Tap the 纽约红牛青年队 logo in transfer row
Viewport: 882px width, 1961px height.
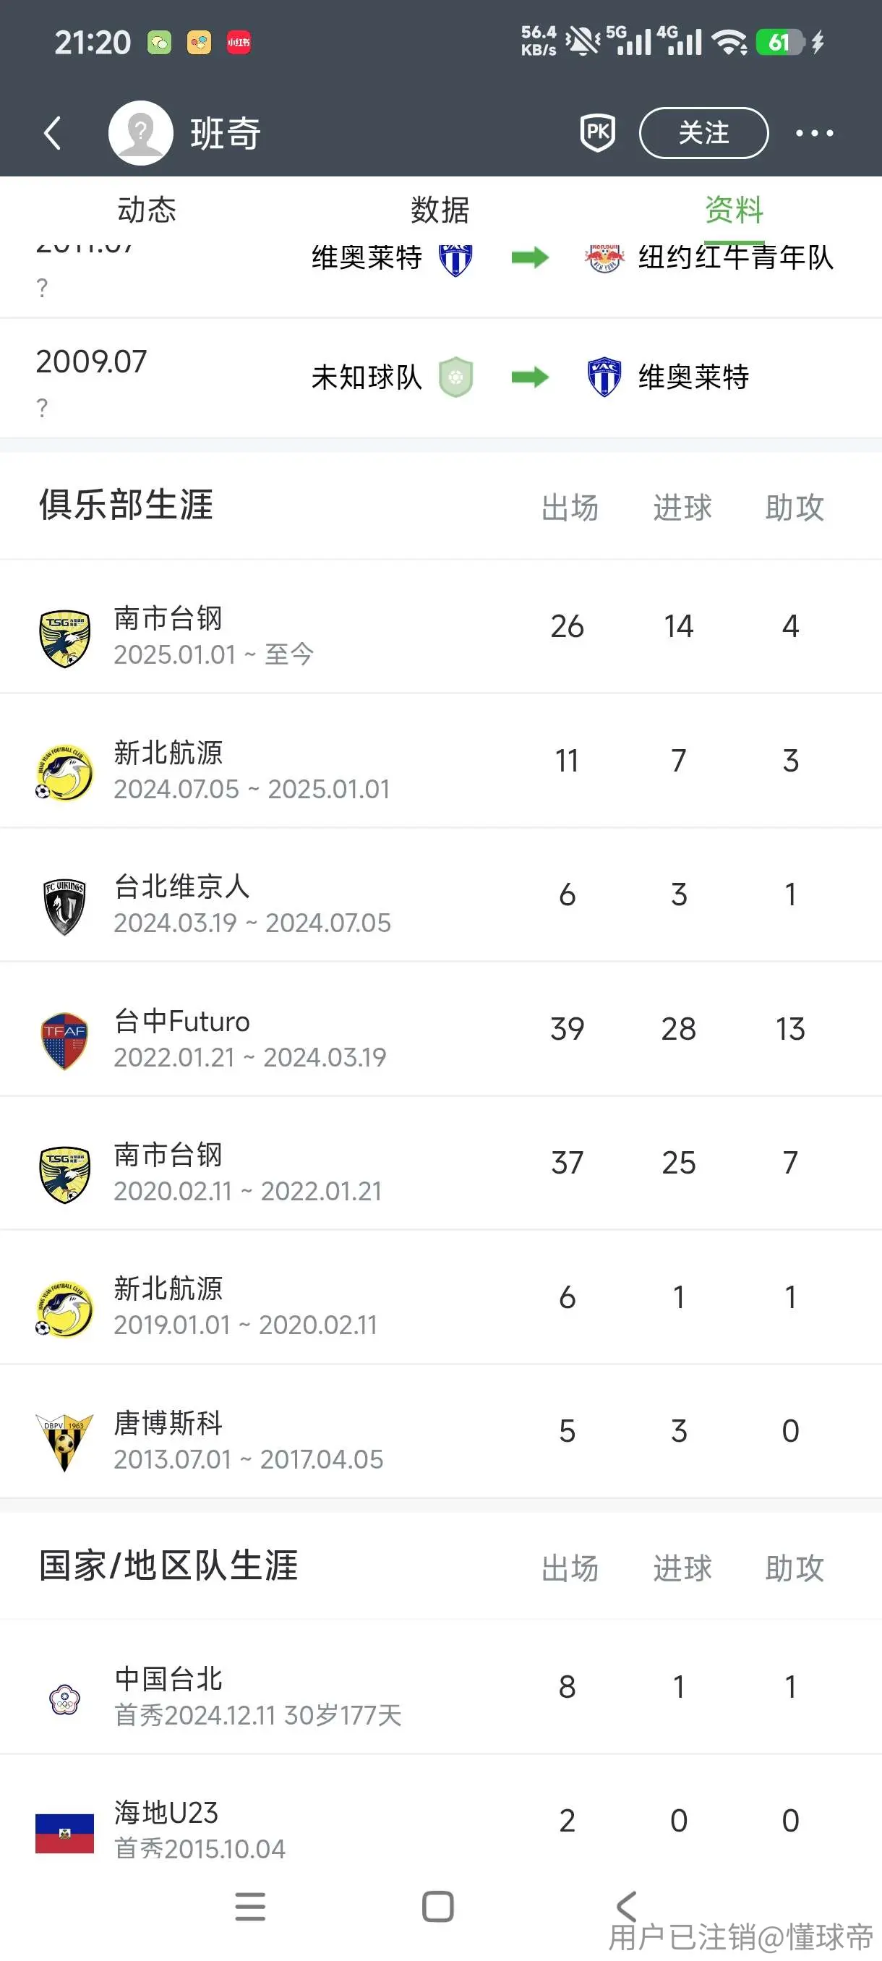[604, 257]
